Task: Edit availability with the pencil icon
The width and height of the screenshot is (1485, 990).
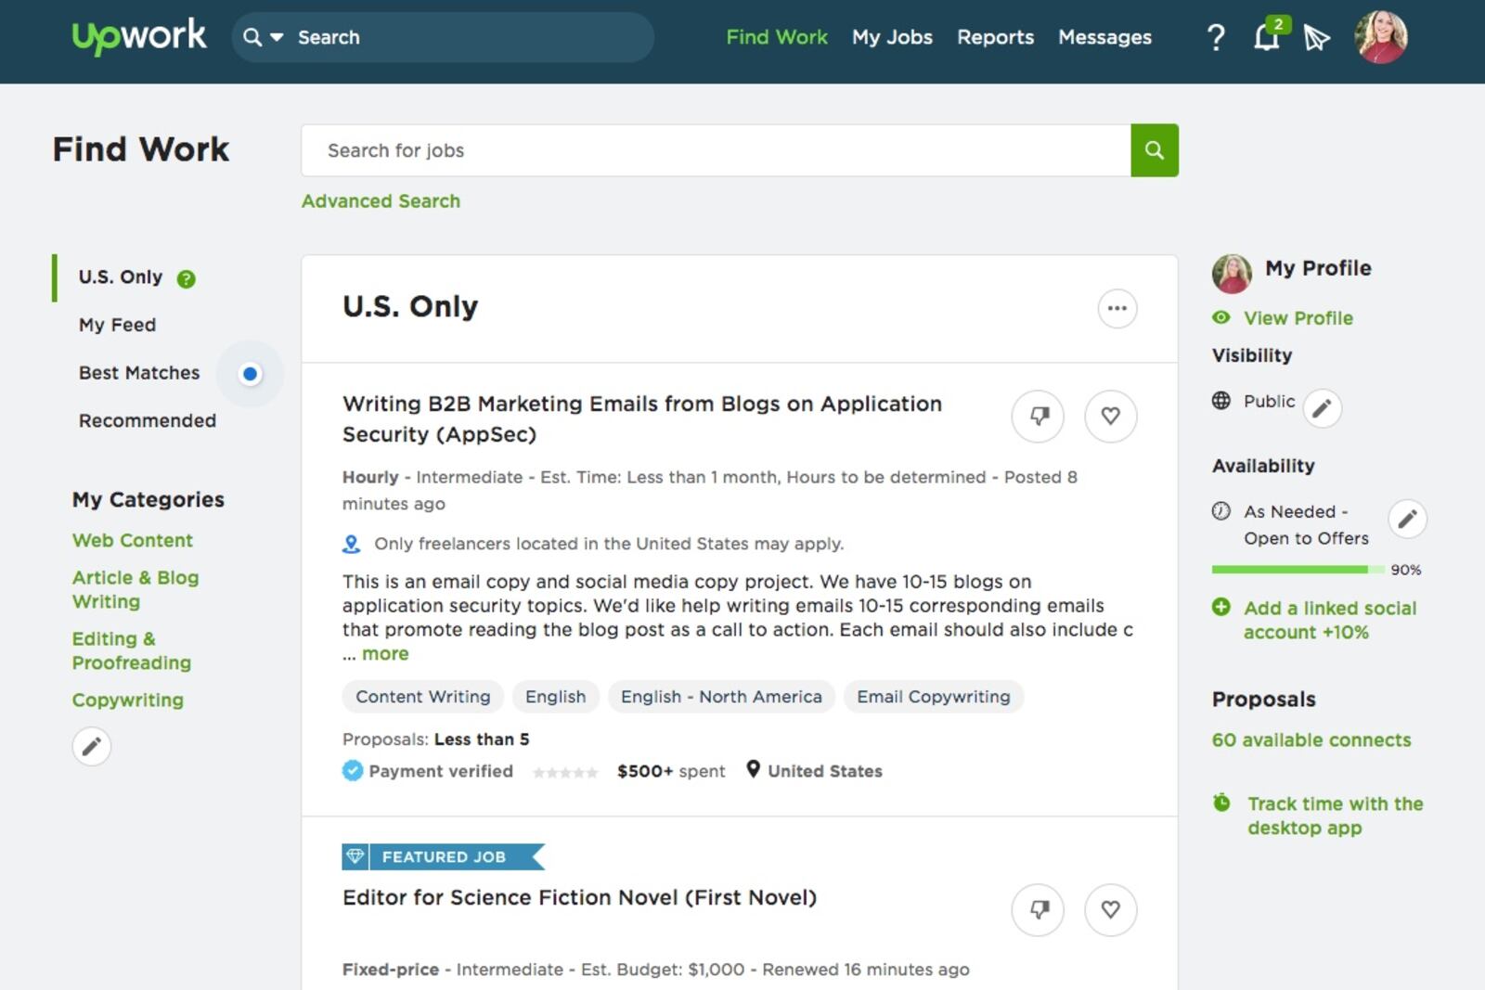Action: click(1407, 519)
